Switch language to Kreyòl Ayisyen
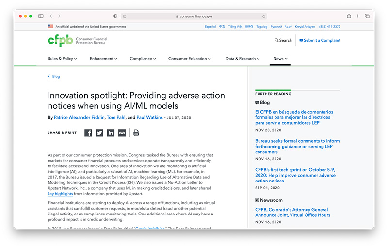388x247 pixels. click(305, 27)
